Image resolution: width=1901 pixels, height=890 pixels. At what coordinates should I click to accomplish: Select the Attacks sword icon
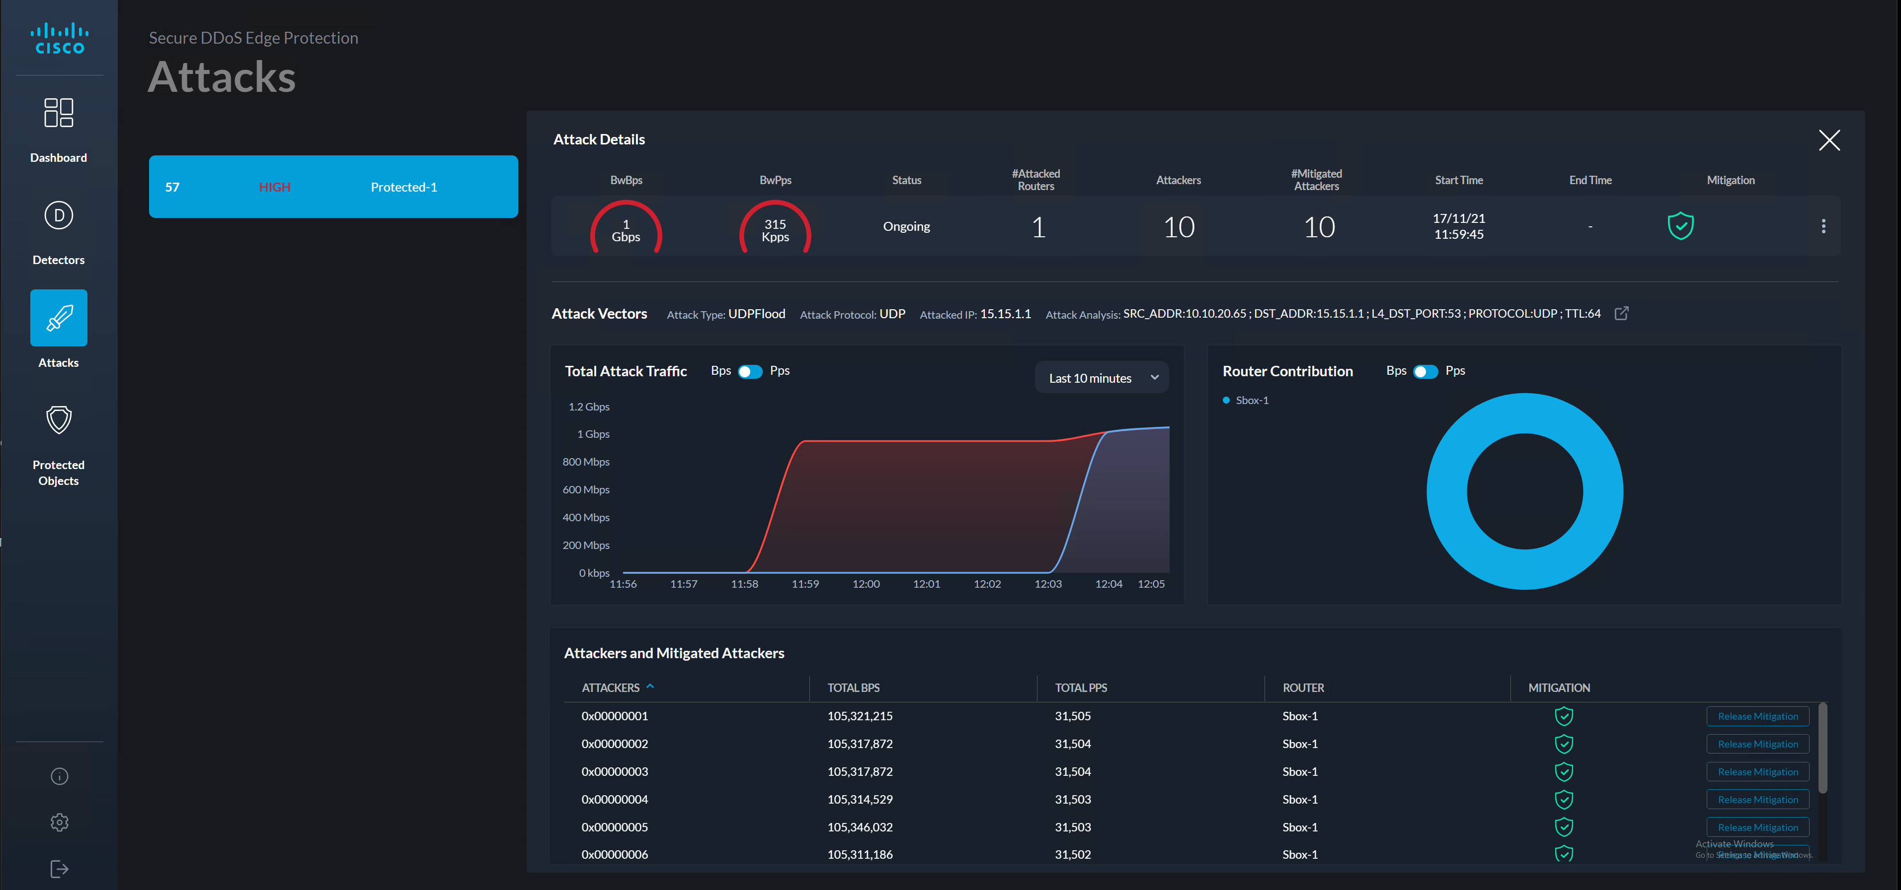click(x=58, y=318)
